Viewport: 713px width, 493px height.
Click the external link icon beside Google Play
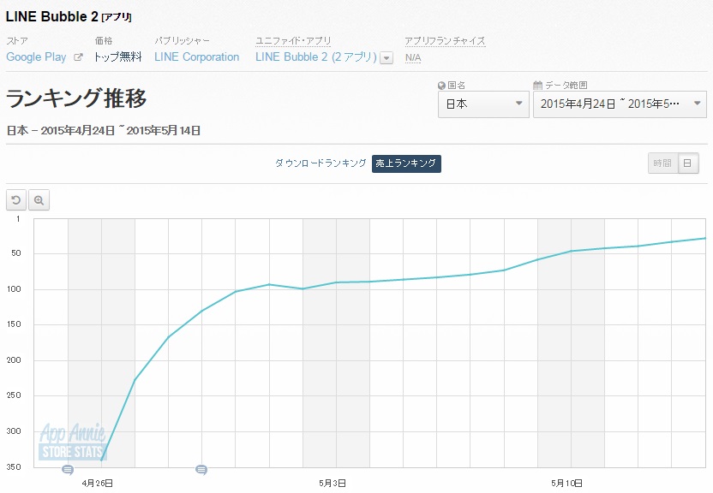[79, 57]
